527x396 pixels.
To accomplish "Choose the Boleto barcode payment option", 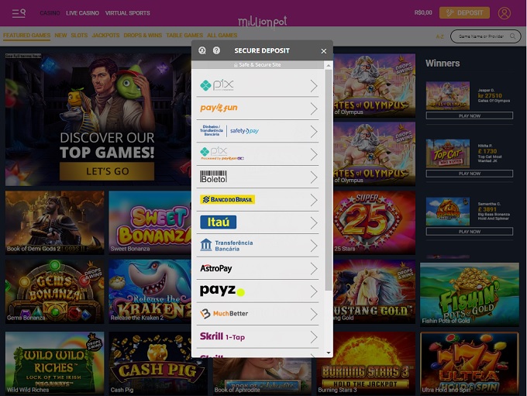I will [x=213, y=177].
